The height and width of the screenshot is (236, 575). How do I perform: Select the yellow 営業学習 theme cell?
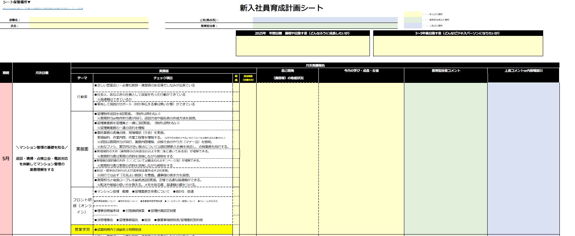pos(82,229)
